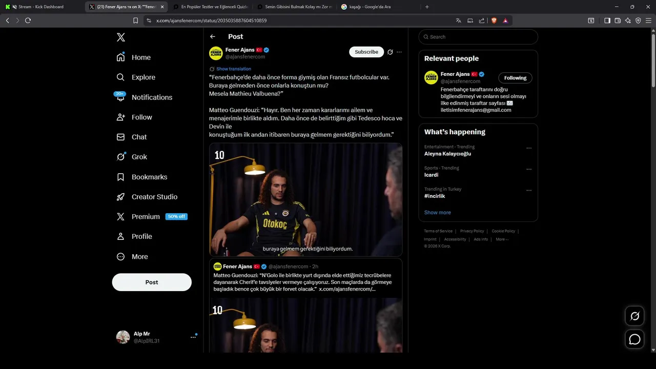
Task: Open Icardi trending topic
Action: pos(431,175)
